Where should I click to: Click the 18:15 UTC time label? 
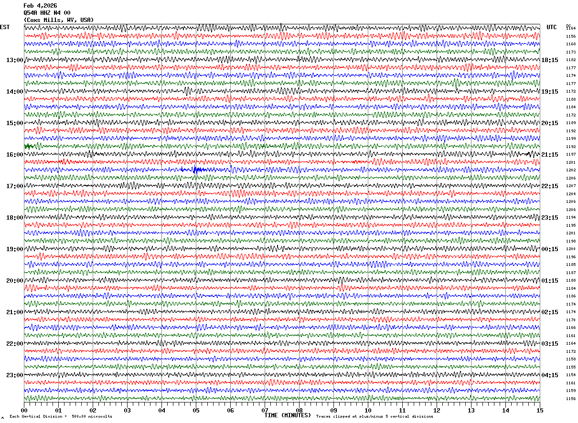click(550, 60)
